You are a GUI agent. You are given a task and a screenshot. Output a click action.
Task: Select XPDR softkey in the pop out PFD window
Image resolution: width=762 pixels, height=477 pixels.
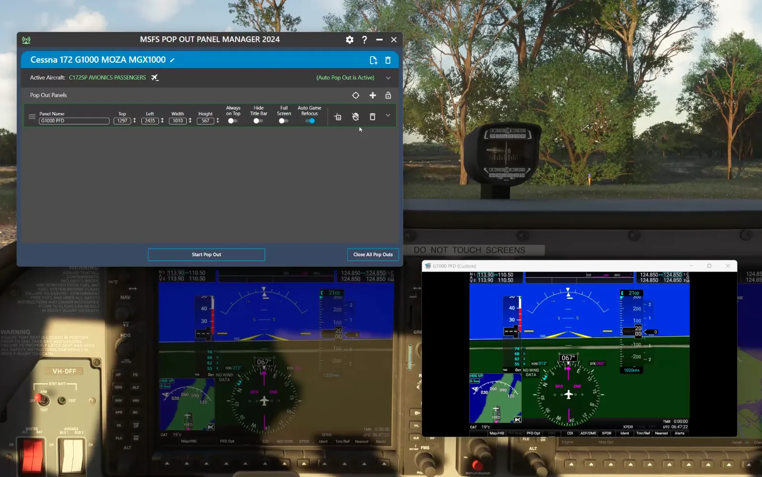pos(607,433)
